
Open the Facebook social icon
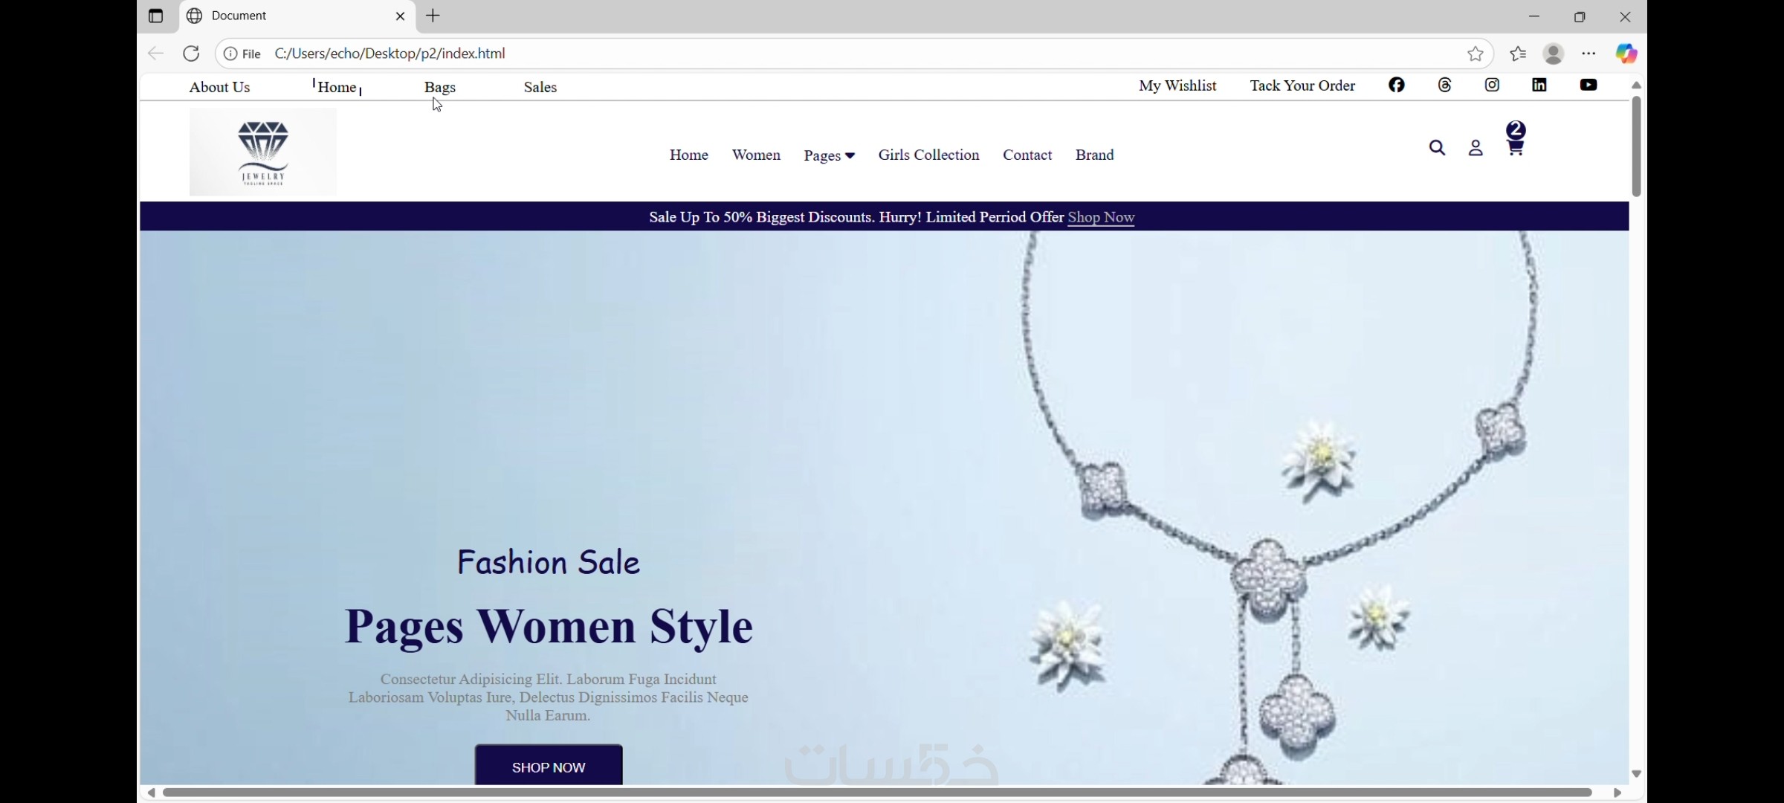pos(1396,85)
